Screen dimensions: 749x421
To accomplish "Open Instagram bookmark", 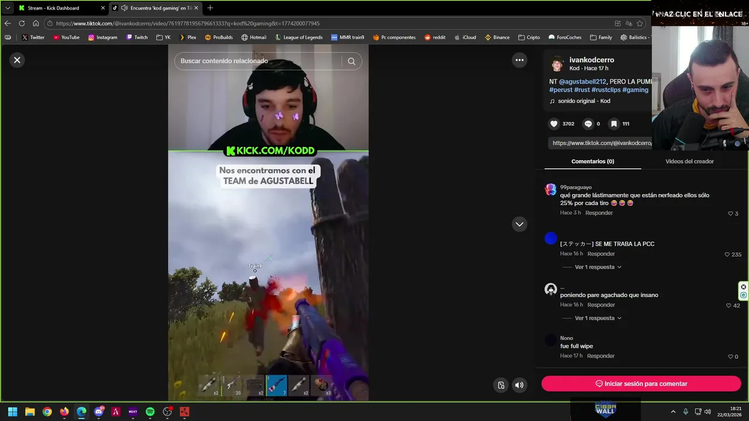I will point(102,37).
